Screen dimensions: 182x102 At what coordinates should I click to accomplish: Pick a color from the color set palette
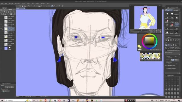(x=150, y=56)
